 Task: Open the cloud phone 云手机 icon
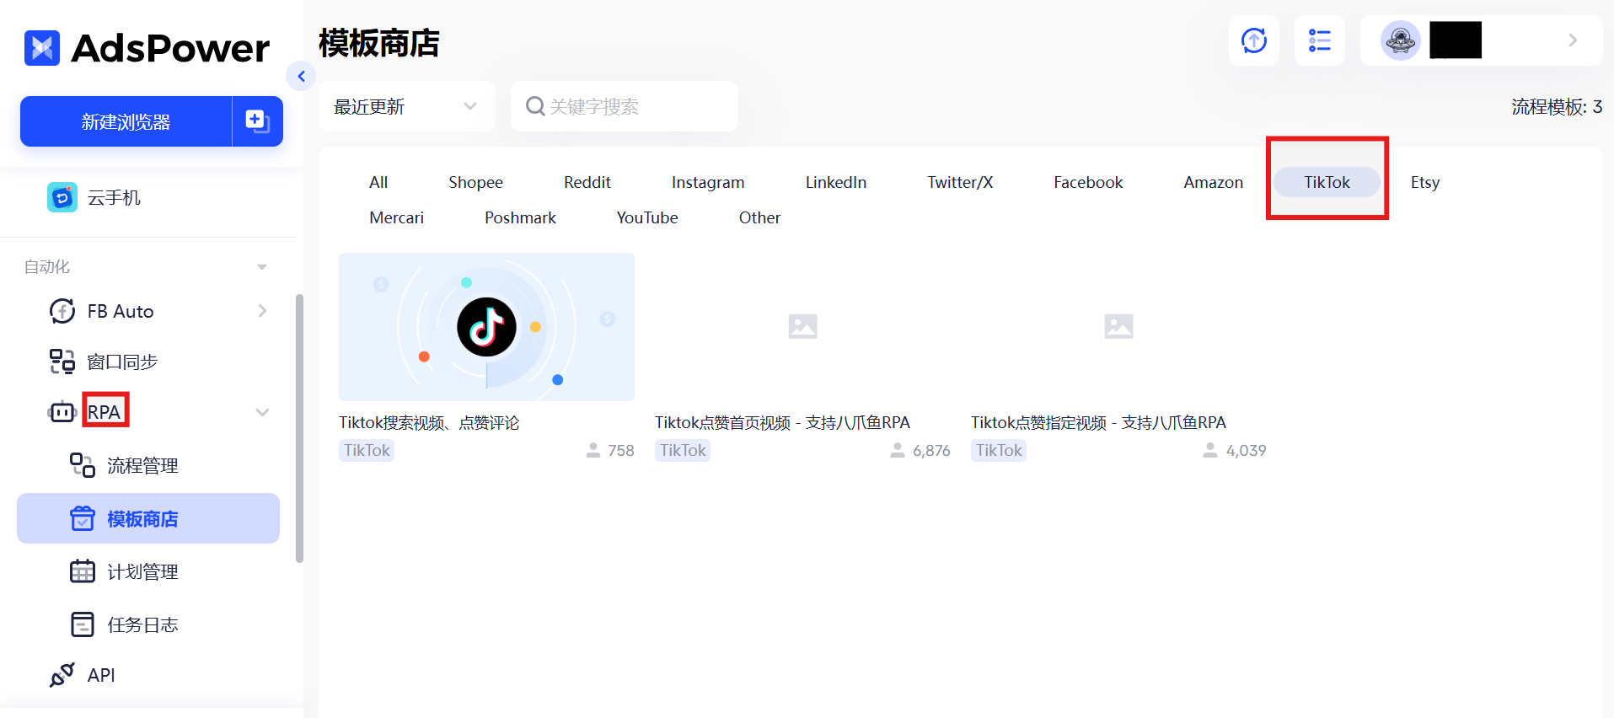pyautogui.click(x=62, y=197)
